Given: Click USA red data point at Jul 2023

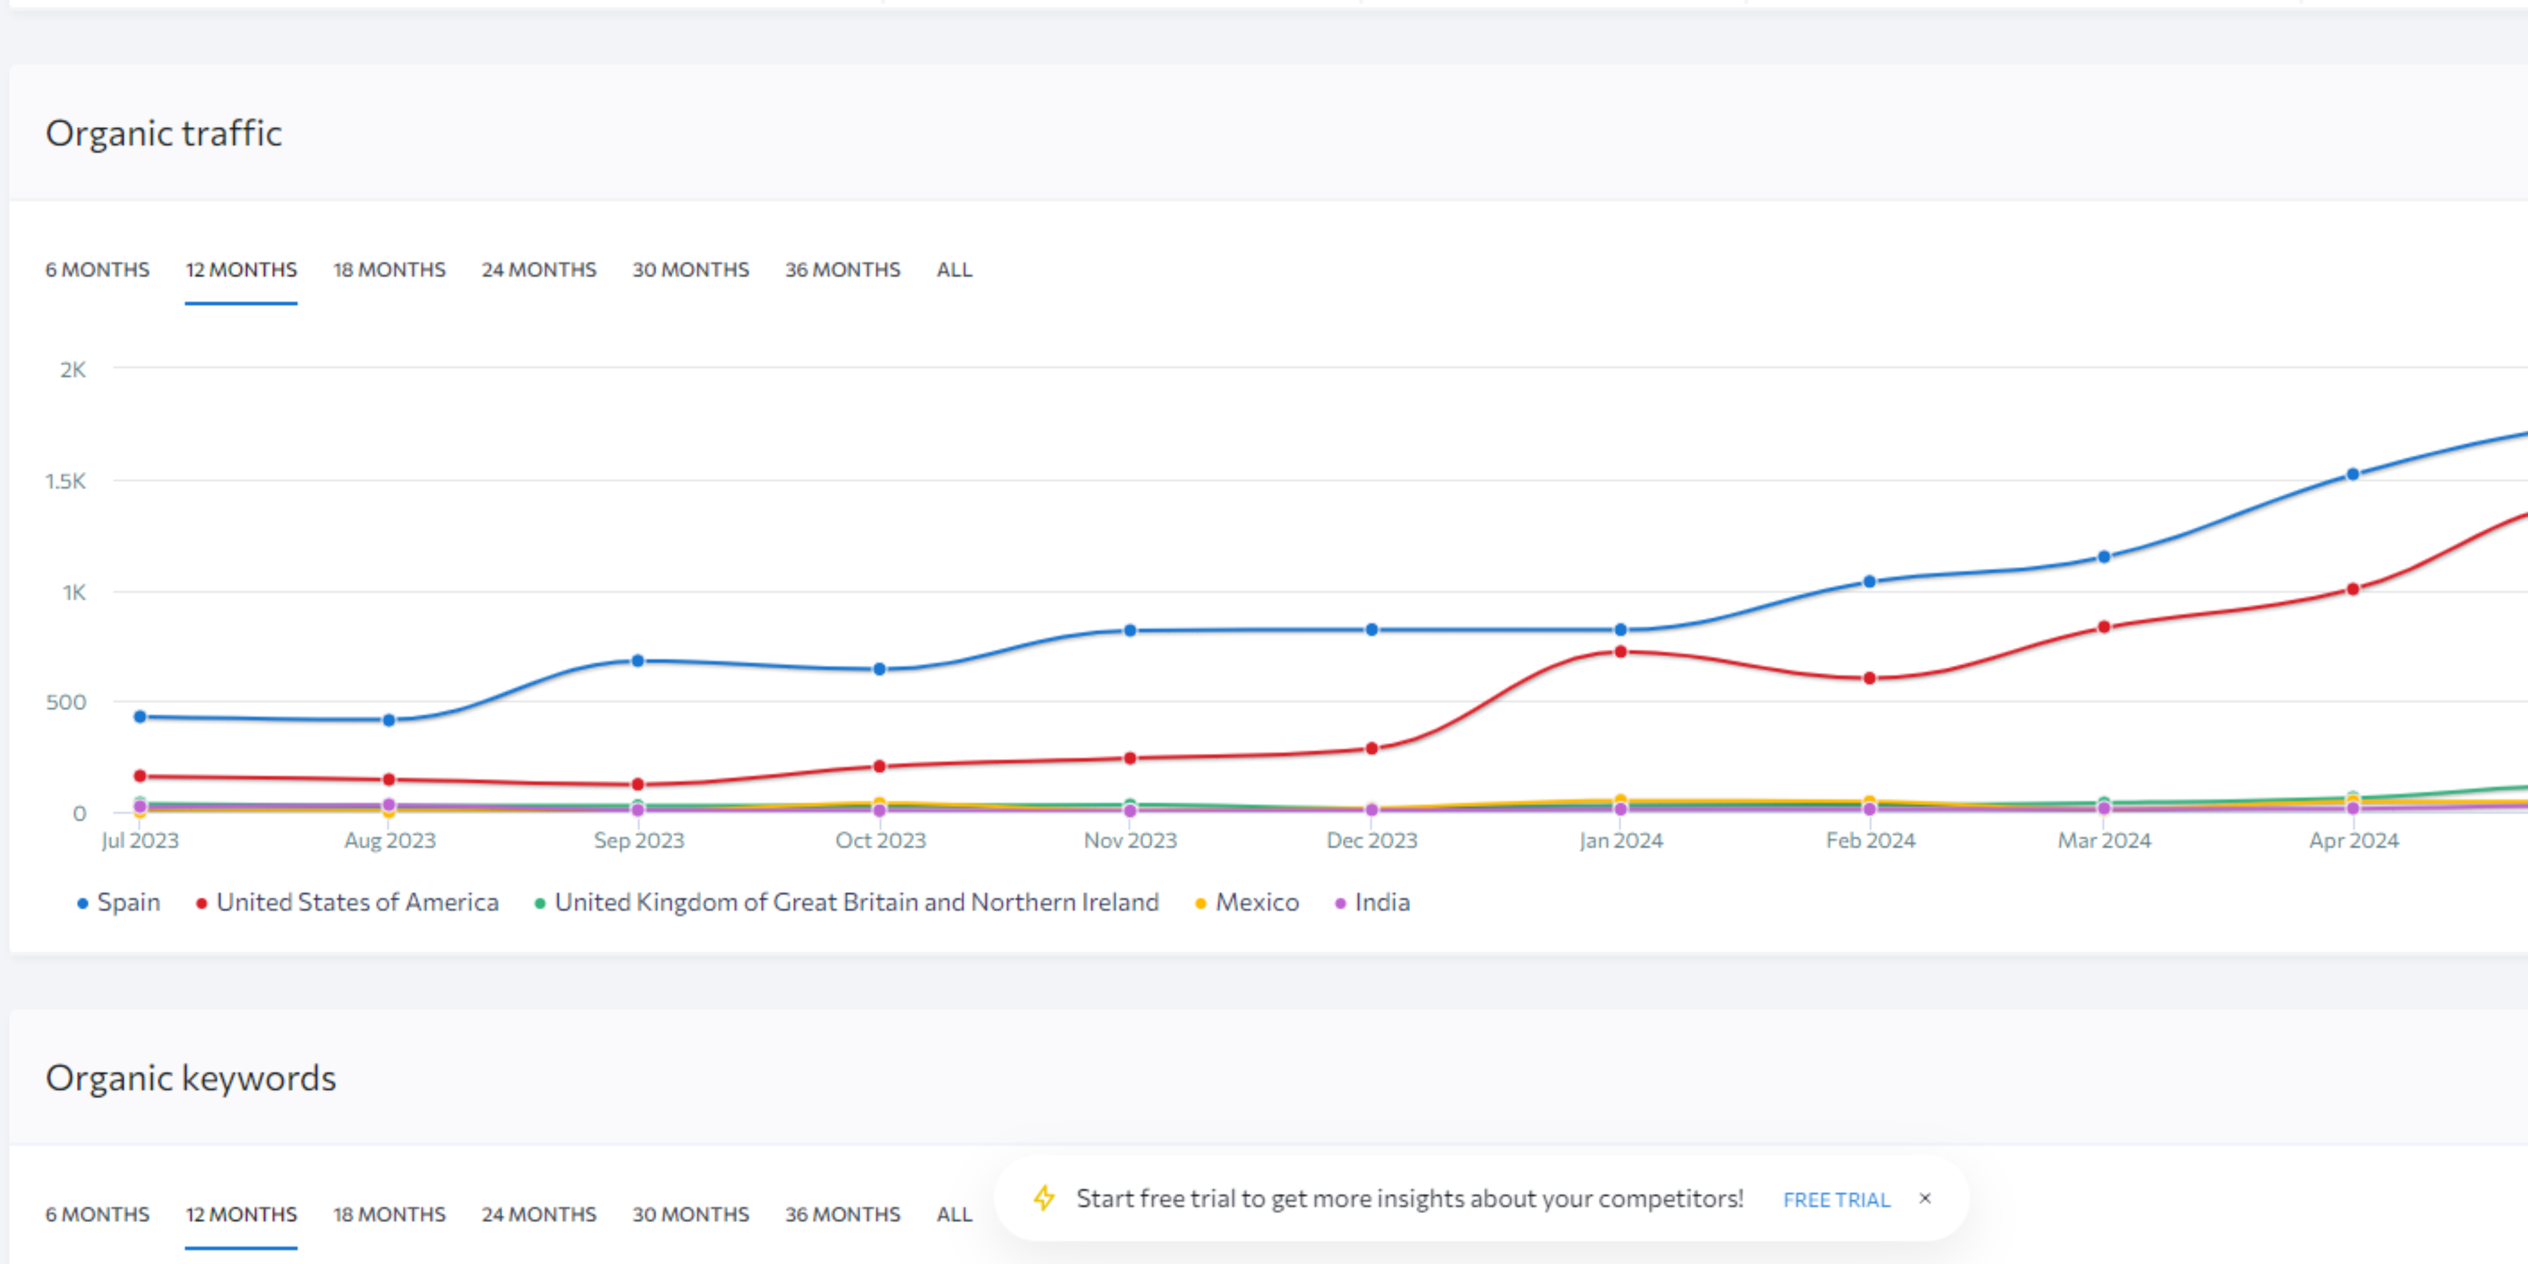Looking at the screenshot, I should click(x=140, y=776).
